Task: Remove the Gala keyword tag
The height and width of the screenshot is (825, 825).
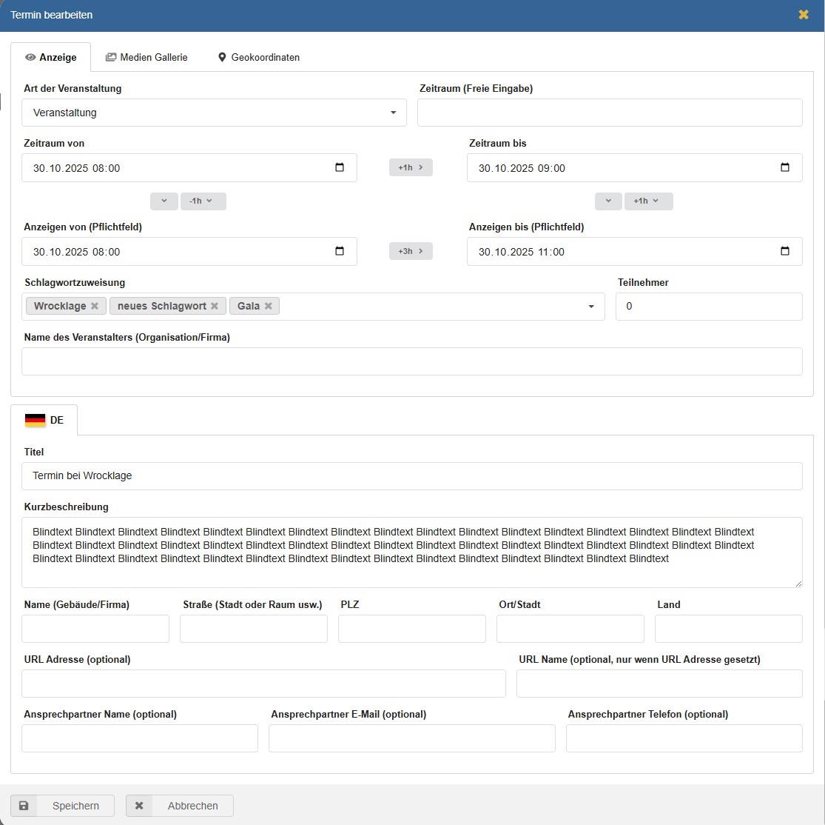Action: coord(269,306)
